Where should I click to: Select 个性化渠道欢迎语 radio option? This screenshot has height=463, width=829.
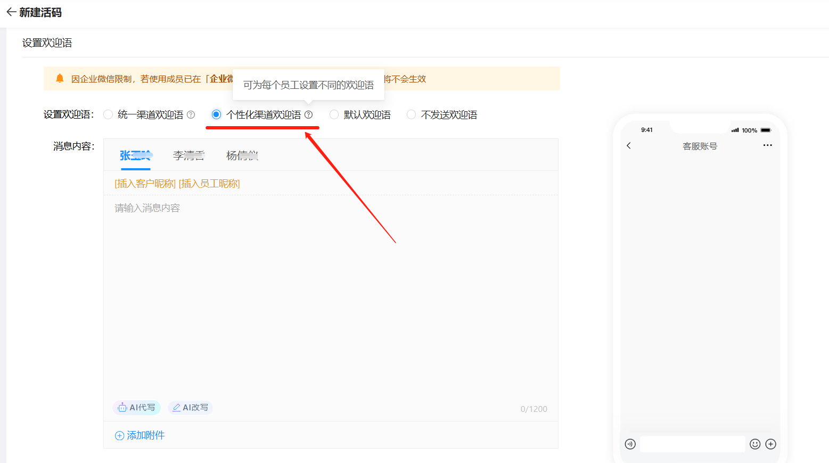point(216,114)
